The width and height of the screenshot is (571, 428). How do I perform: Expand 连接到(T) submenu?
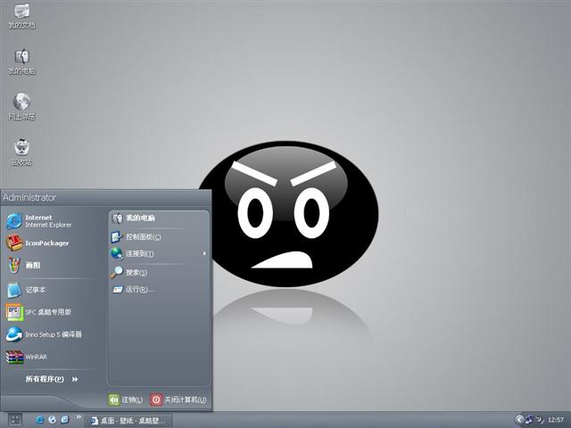(x=159, y=253)
